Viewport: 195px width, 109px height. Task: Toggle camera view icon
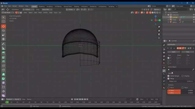pyautogui.click(x=159, y=34)
